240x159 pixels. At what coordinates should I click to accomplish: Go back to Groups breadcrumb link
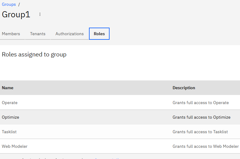9,4
